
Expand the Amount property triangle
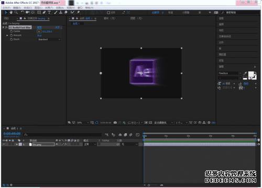[x=7, y=36]
